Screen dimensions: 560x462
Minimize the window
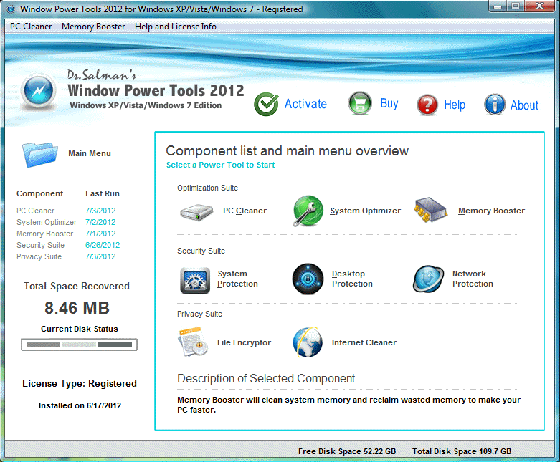[499, 6]
